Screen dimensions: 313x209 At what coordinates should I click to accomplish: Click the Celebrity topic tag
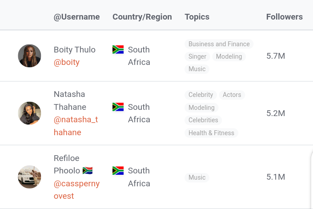[x=201, y=95]
